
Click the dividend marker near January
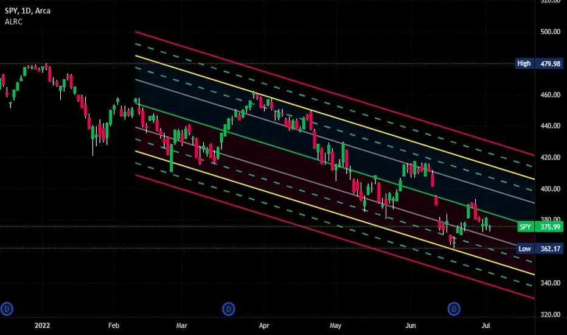pos(7,309)
